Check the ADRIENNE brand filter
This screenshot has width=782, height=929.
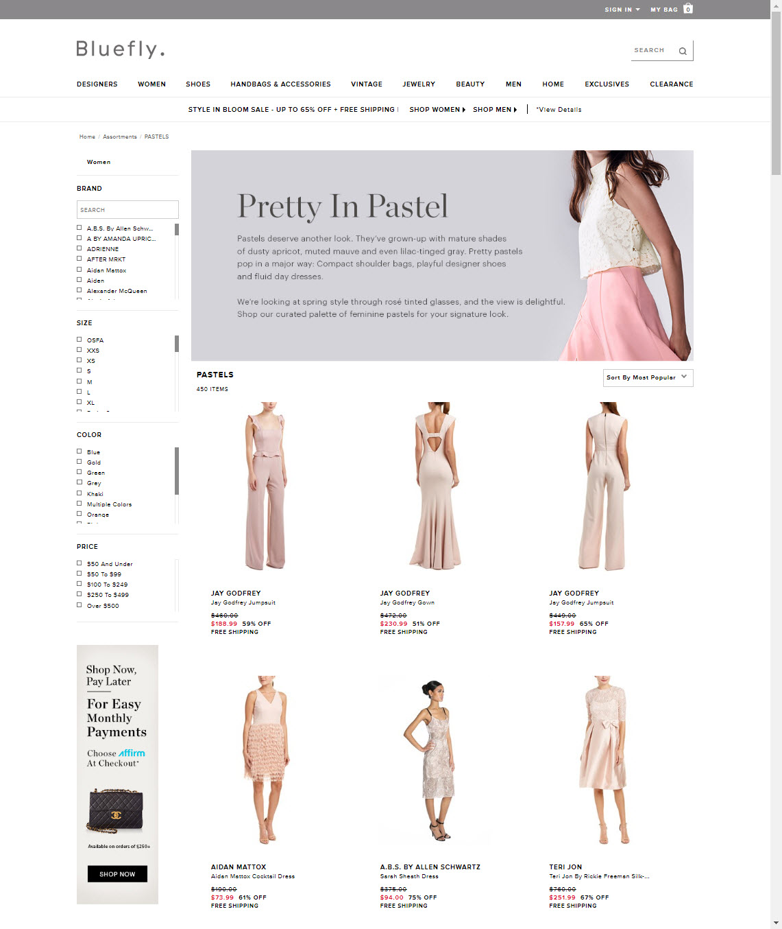(x=80, y=248)
